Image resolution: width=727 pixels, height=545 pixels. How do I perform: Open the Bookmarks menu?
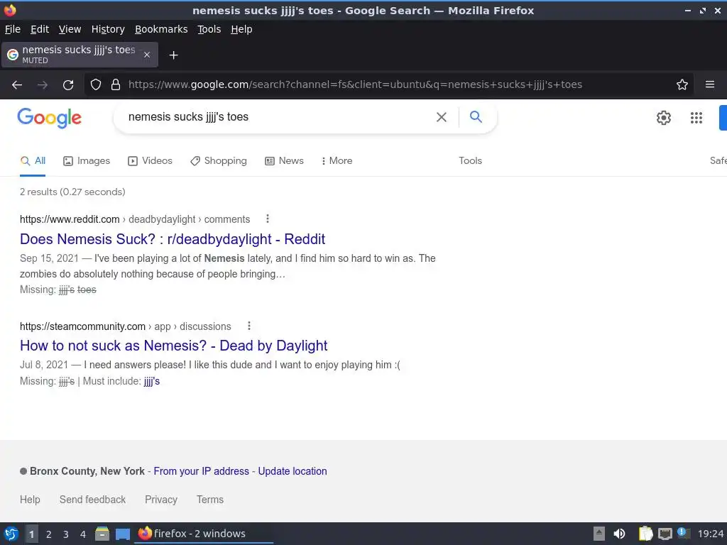[161, 29]
